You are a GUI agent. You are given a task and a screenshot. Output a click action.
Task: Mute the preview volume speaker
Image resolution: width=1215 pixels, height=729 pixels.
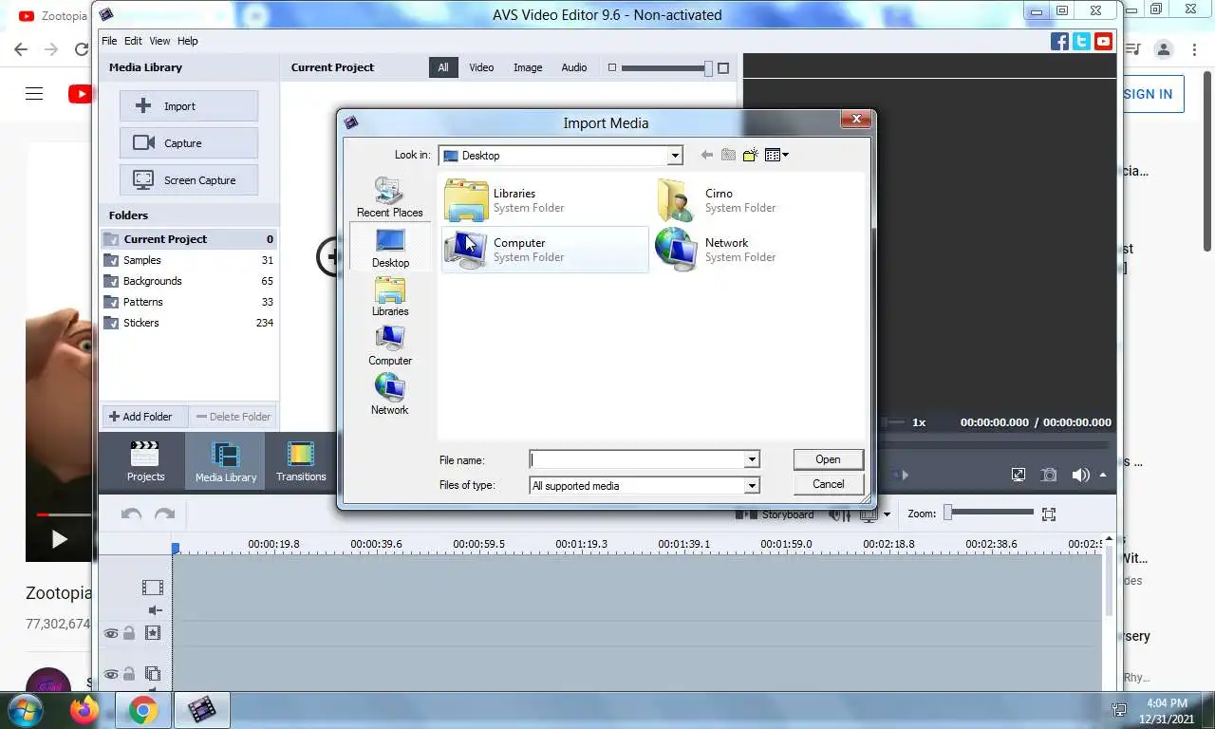[x=1080, y=475]
